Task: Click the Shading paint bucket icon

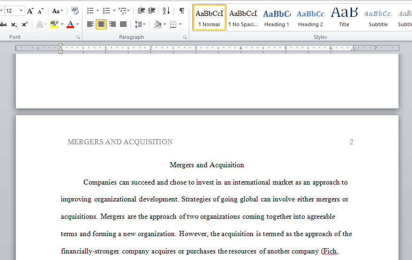Action: click(157, 24)
